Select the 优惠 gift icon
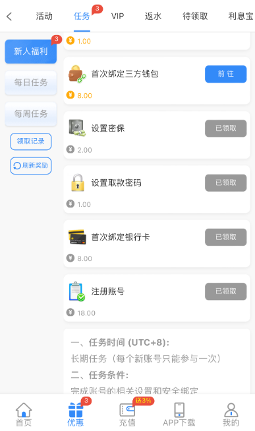 pyautogui.click(x=76, y=410)
